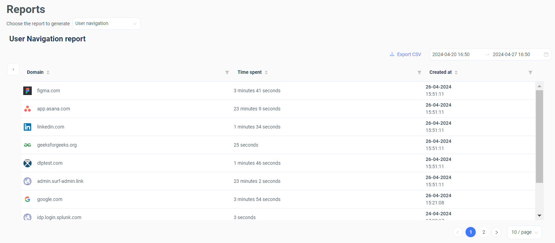Click '23 minutes 2 seconds' cell
Image resolution: width=555 pixels, height=243 pixels.
point(257,181)
